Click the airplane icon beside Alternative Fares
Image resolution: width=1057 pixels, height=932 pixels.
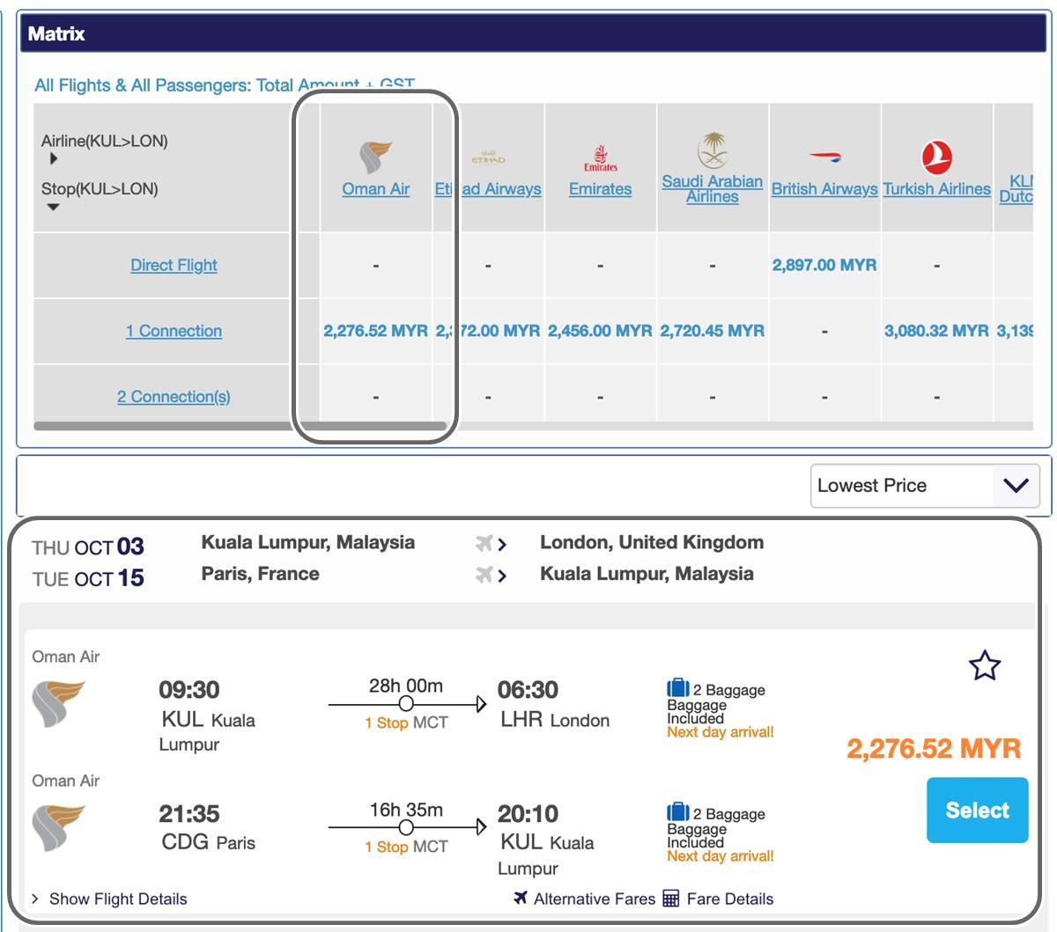click(x=521, y=898)
